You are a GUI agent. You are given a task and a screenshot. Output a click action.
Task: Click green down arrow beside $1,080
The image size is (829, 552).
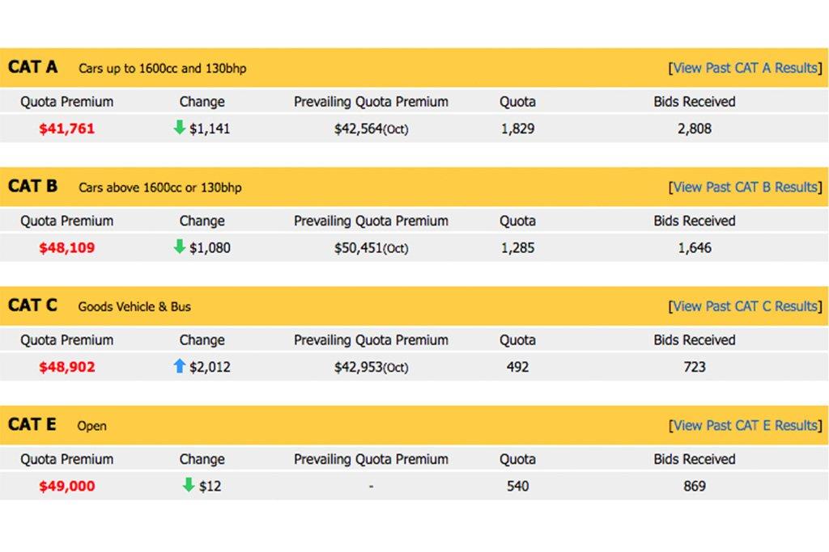coord(179,247)
